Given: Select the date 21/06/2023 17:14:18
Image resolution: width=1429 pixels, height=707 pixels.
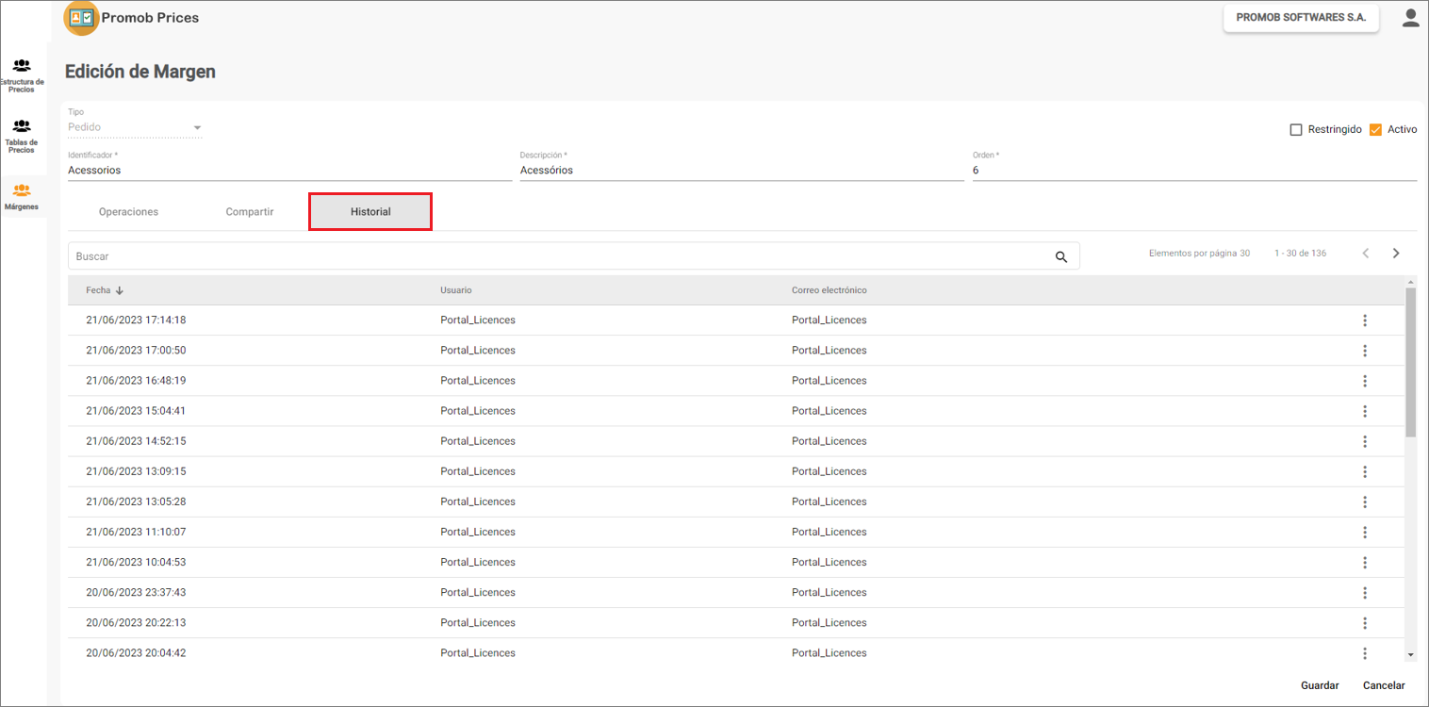Looking at the screenshot, I should [136, 321].
